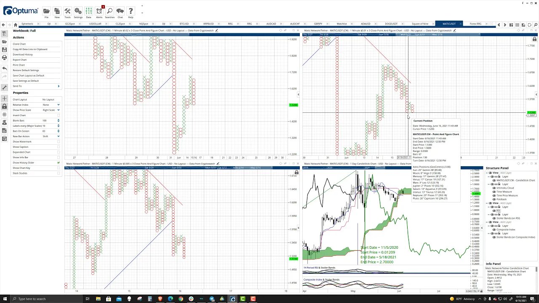Toggle Show Watermark checkbox

click(x=58, y=141)
